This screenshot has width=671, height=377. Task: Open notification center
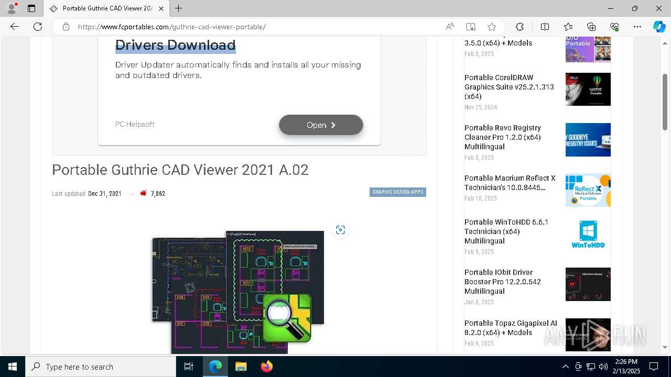tap(654, 367)
